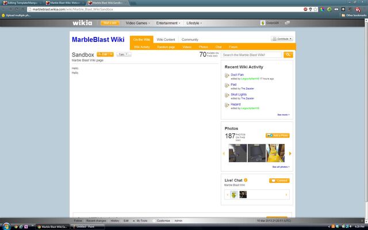Select the Wiki Content tab

[x=166, y=40]
